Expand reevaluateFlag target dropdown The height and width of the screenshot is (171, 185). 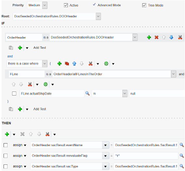(x=105, y=156)
